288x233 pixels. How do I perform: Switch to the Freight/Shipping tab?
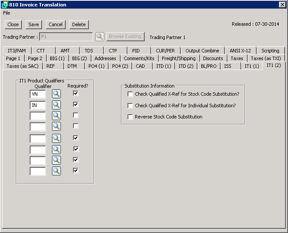pos(179,58)
